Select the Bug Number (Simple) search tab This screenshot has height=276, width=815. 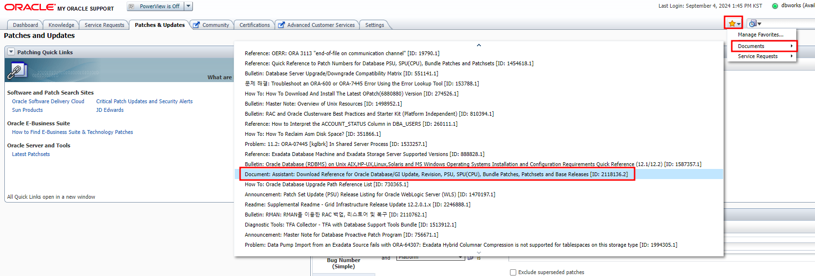pyautogui.click(x=344, y=264)
